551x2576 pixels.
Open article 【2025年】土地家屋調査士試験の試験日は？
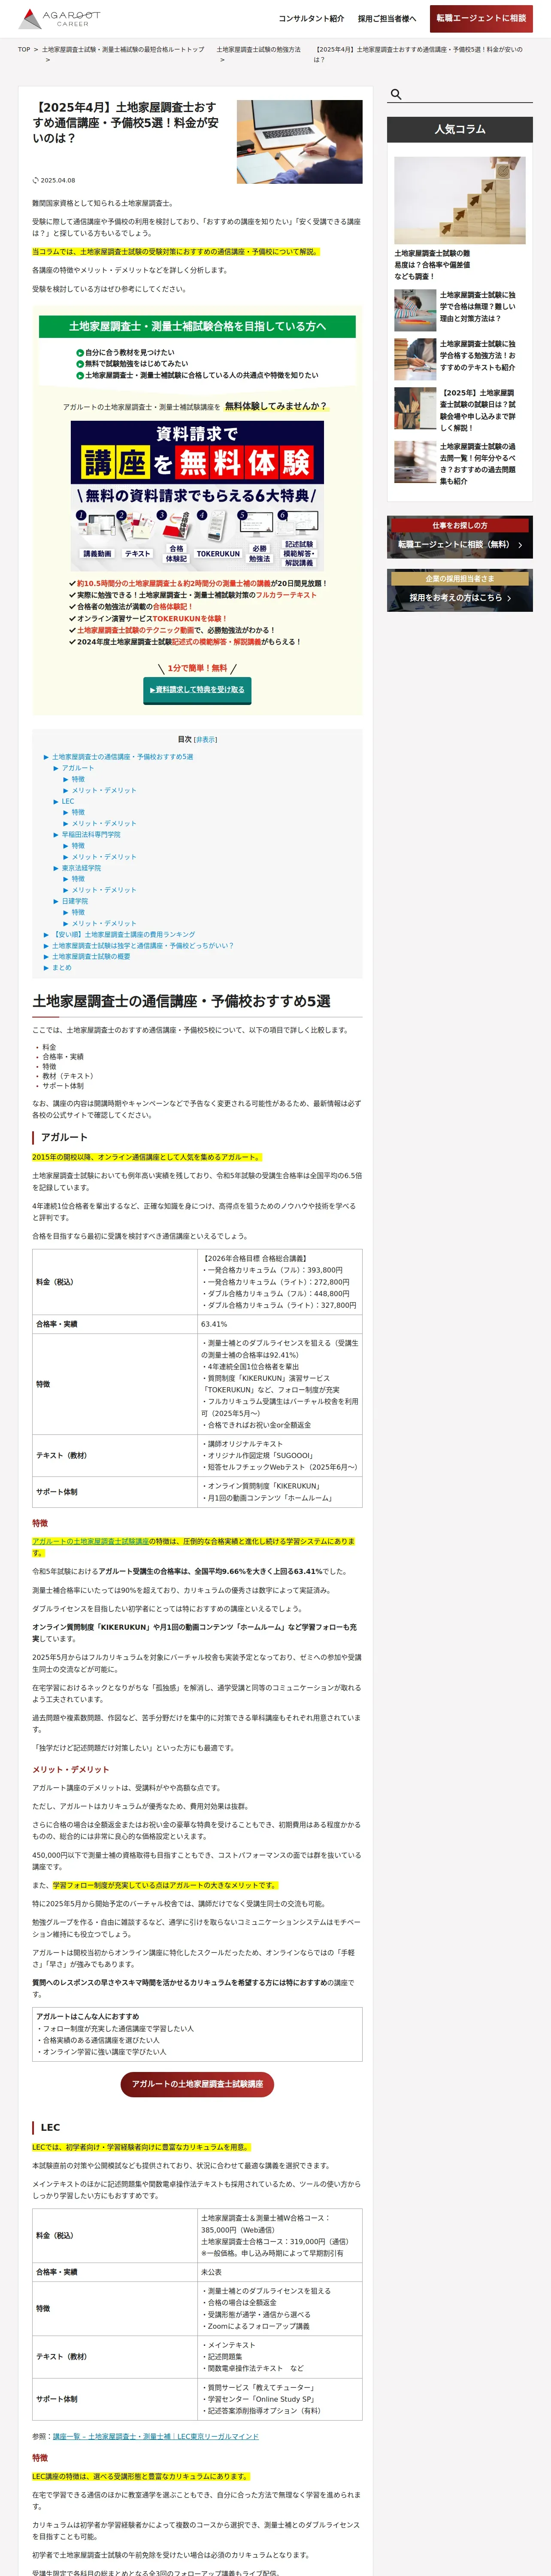[478, 410]
